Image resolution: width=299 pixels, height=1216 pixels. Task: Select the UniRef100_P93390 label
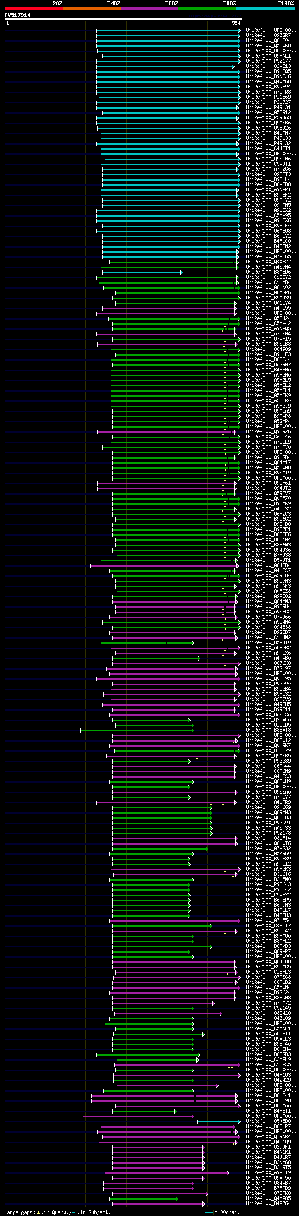[x=268, y=684]
